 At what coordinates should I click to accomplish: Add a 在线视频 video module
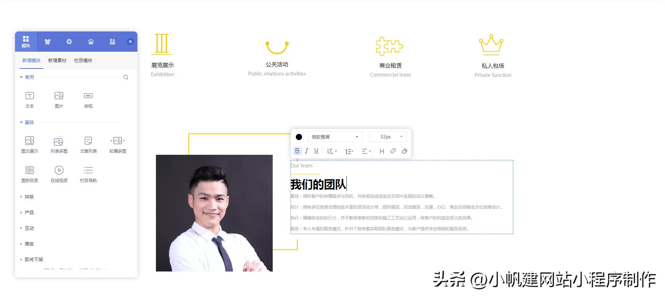[59, 174]
